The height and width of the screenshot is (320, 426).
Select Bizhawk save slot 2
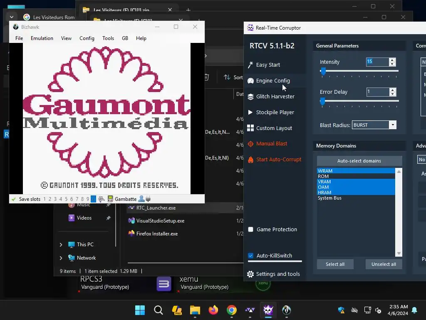[x=50, y=199]
